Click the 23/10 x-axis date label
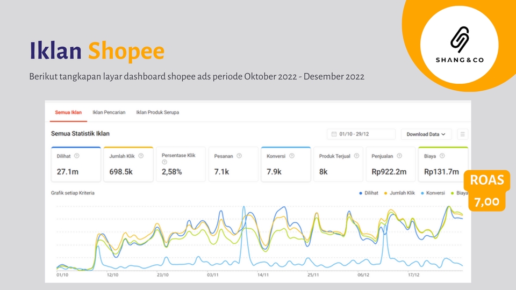 pos(162,275)
